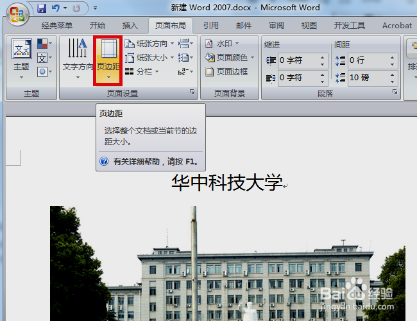Open the 经典菜单 tab
This screenshot has width=417, height=321.
coord(57,26)
